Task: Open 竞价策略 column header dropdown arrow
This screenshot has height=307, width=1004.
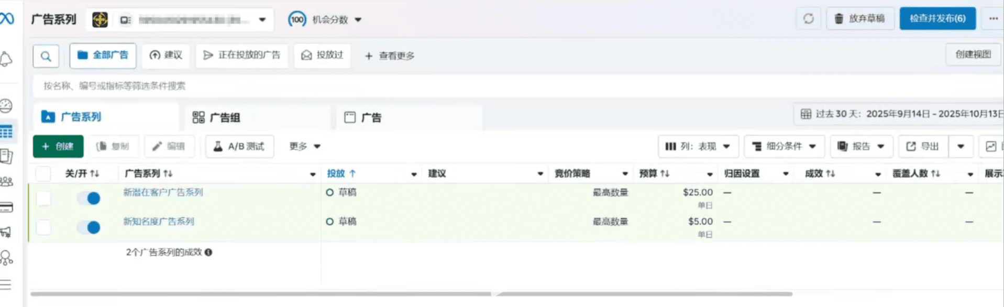Action: [x=625, y=174]
